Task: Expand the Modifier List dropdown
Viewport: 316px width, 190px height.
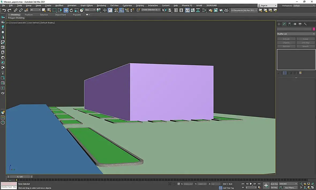Action: tap(296, 34)
